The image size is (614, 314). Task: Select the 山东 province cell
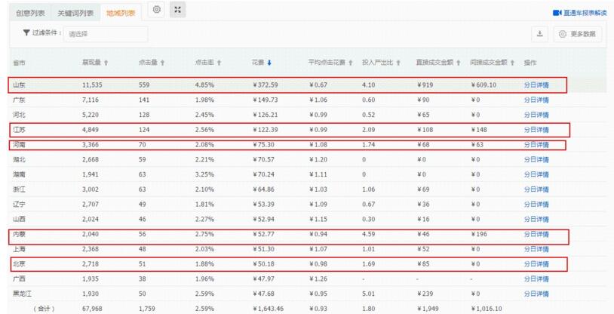coord(19,85)
